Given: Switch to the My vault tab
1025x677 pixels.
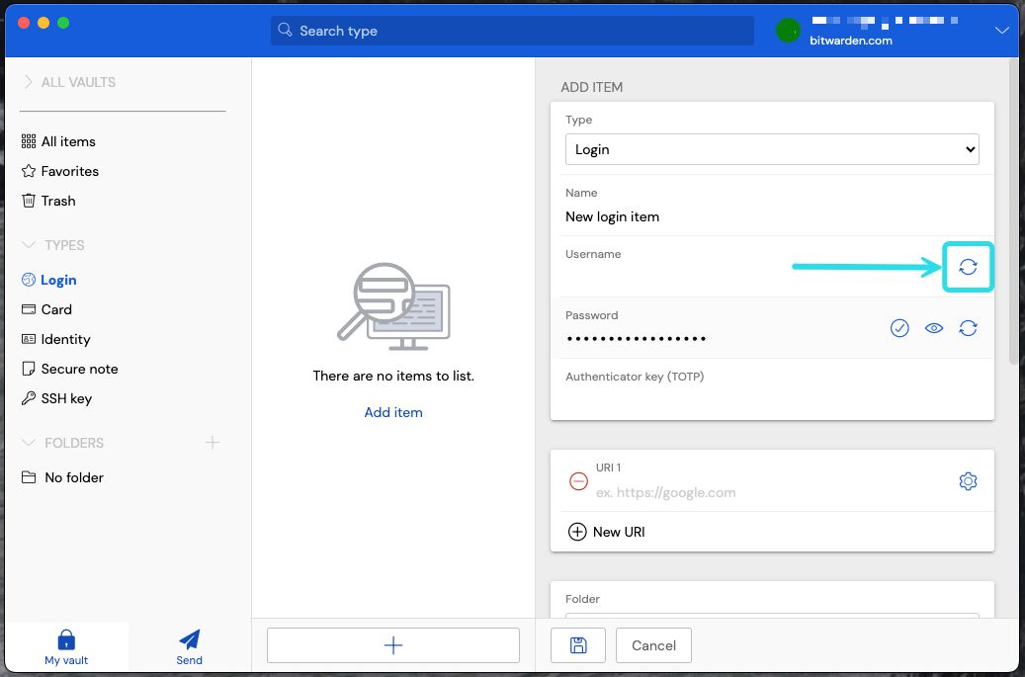Looking at the screenshot, I should (x=66, y=647).
